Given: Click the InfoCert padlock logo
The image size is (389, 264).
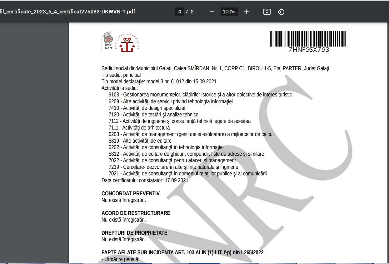Looking at the screenshot, I should (x=108, y=43).
